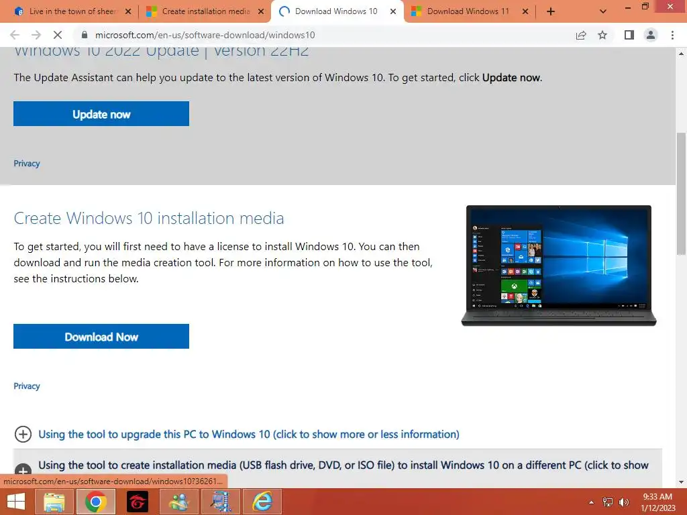Open the two-people app in taskbar

(179, 502)
